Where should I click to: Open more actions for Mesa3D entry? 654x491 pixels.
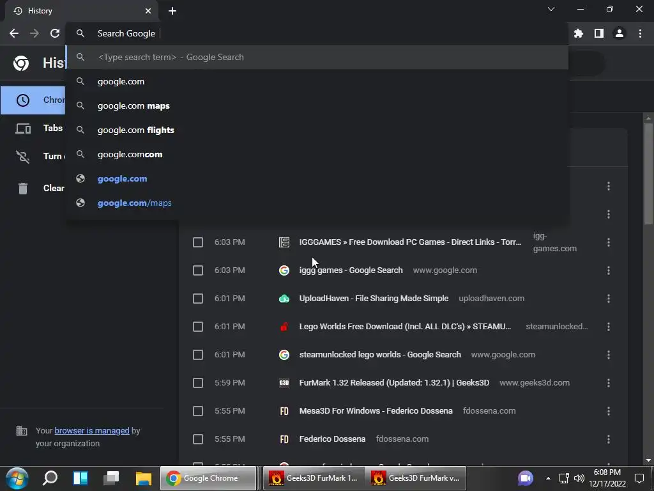point(609,411)
